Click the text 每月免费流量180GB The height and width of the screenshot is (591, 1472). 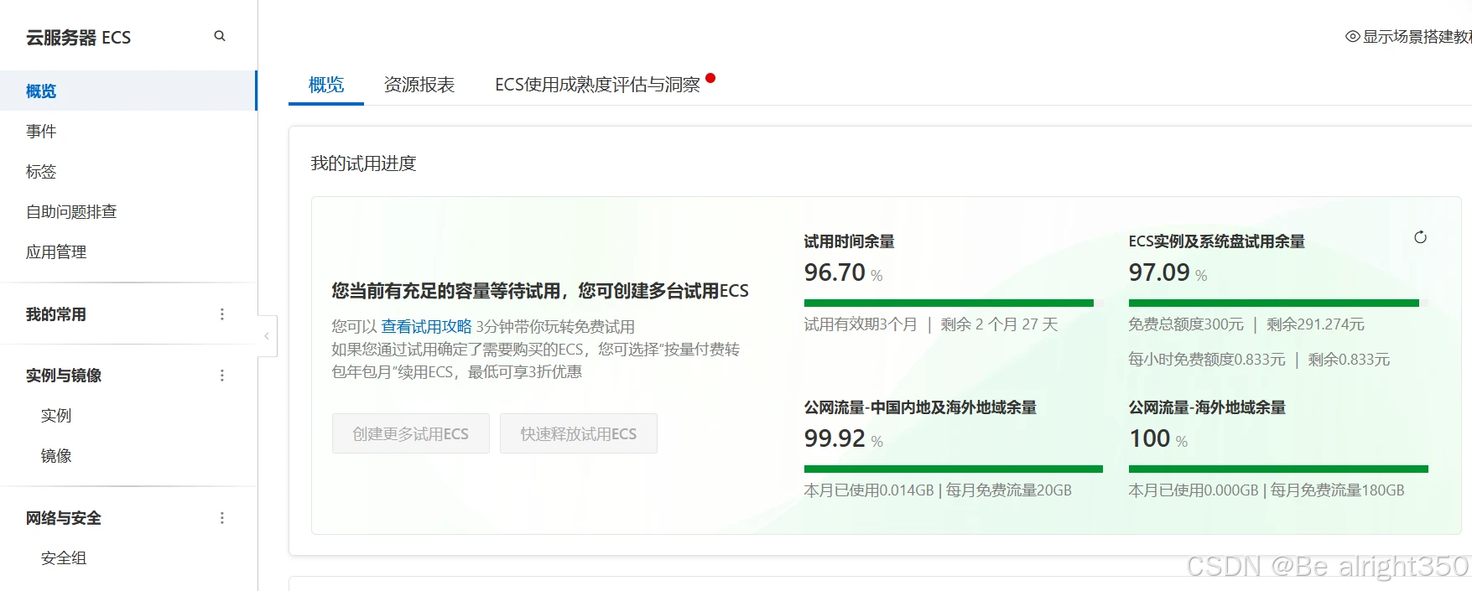click(x=1337, y=490)
